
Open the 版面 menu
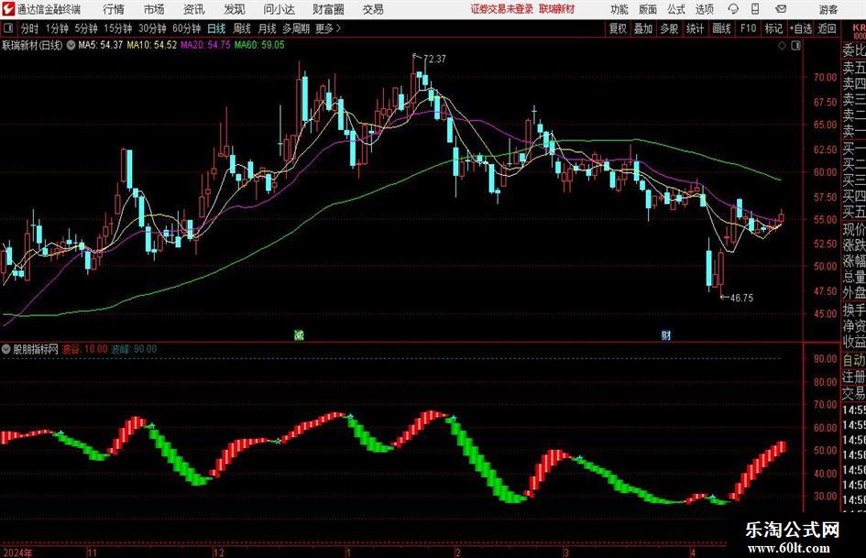tap(648, 9)
